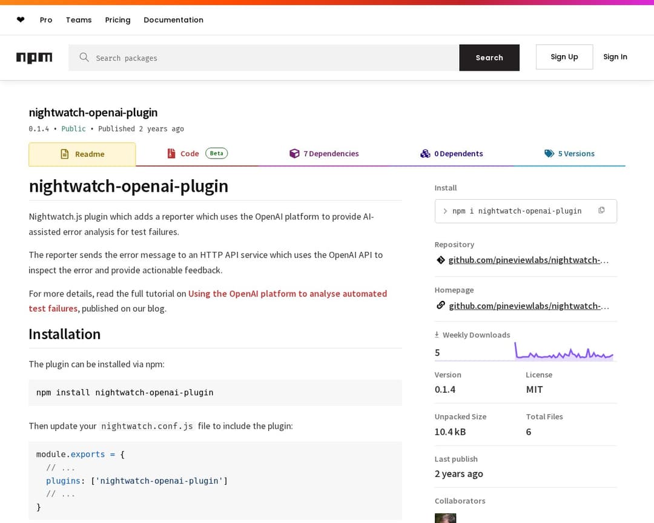Click the git repository diamond icon
The width and height of the screenshot is (654, 523).
point(440,260)
